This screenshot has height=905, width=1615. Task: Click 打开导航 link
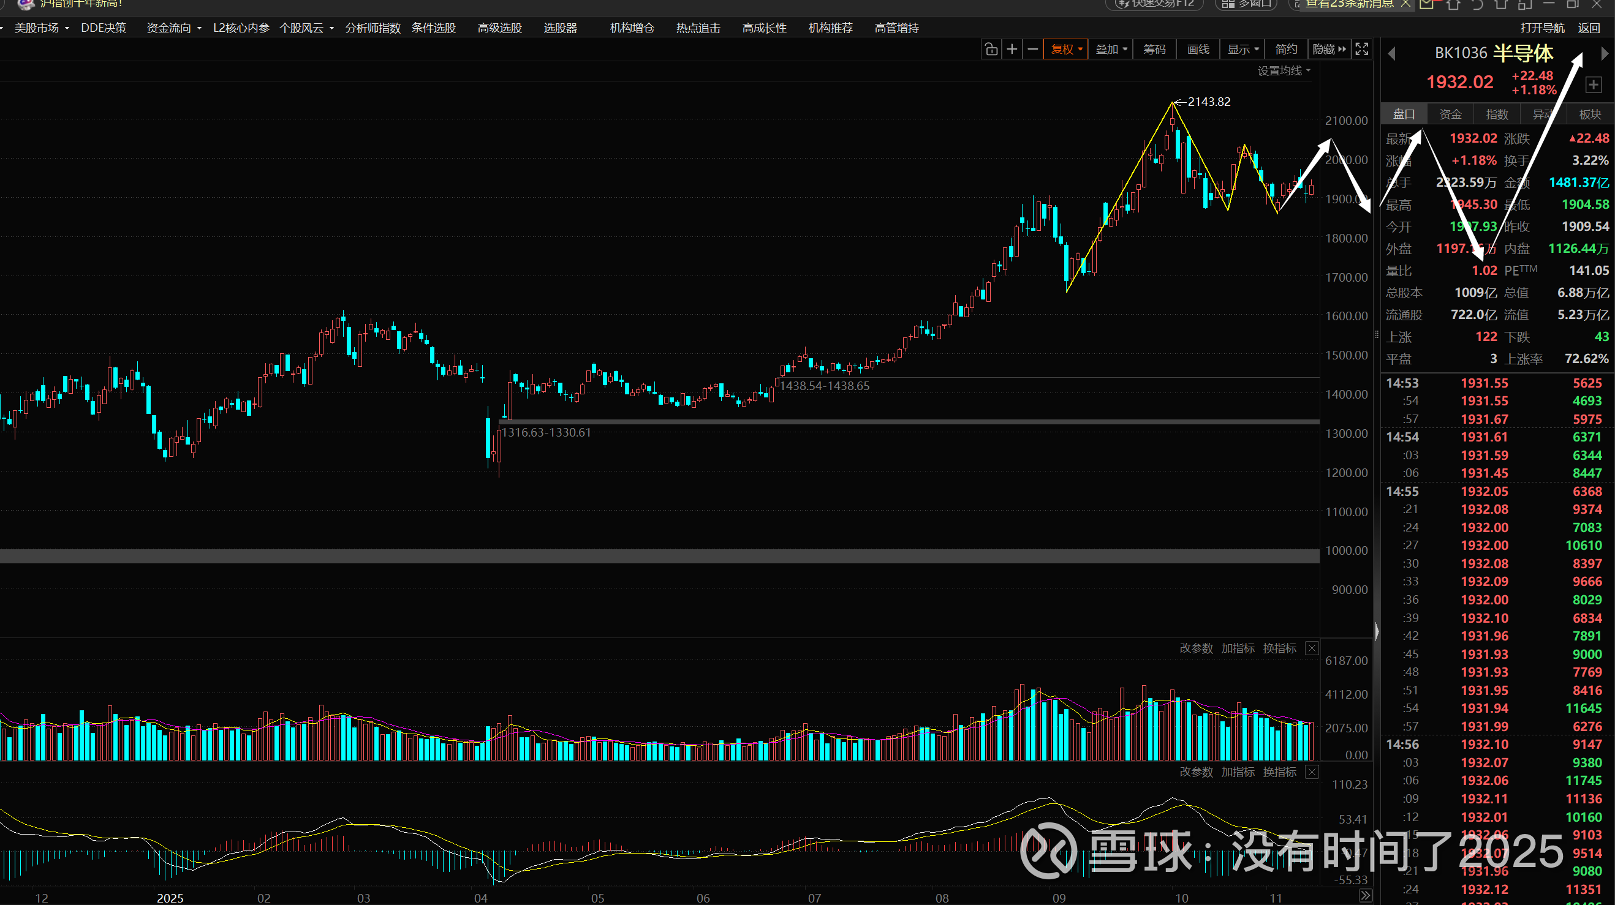click(1542, 28)
